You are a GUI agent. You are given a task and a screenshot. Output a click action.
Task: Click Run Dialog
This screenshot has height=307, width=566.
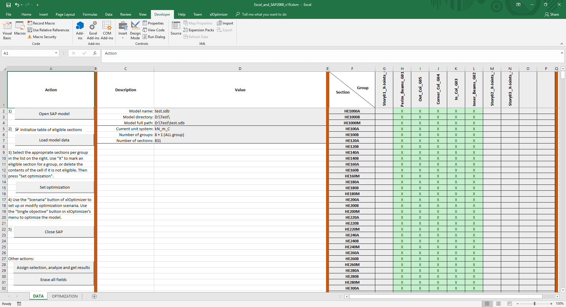point(154,37)
